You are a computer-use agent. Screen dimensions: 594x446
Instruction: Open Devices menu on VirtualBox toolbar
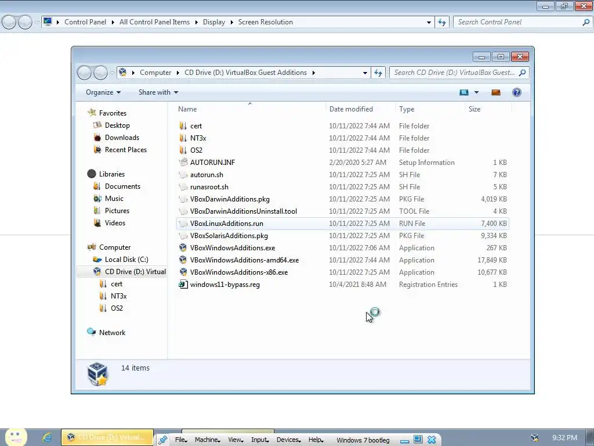288,440
